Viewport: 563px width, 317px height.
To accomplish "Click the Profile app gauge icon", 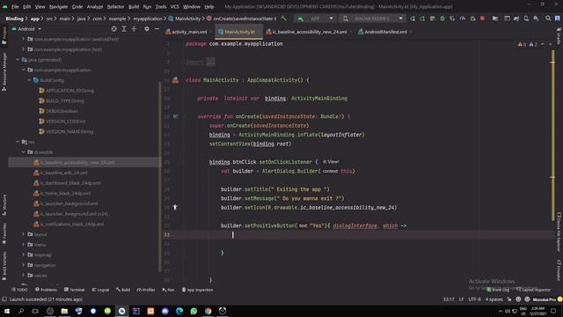I will [463, 18].
